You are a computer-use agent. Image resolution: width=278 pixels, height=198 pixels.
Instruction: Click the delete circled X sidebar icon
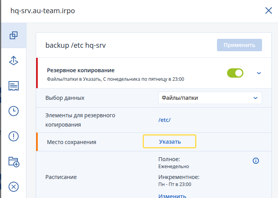(x=14, y=187)
